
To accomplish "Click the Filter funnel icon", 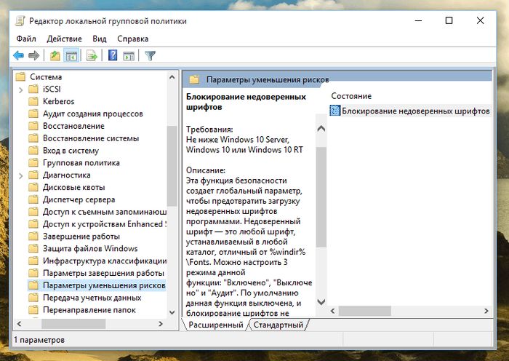I will [150, 55].
